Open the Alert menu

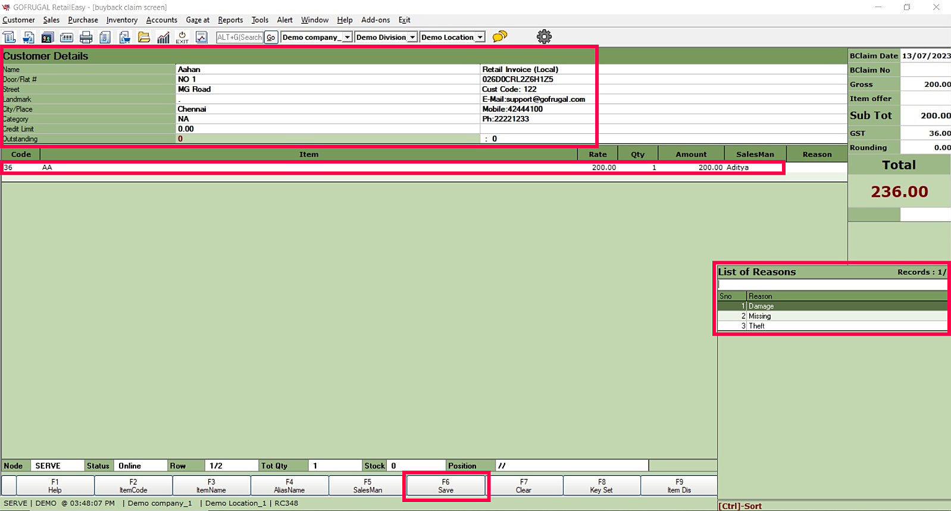284,20
